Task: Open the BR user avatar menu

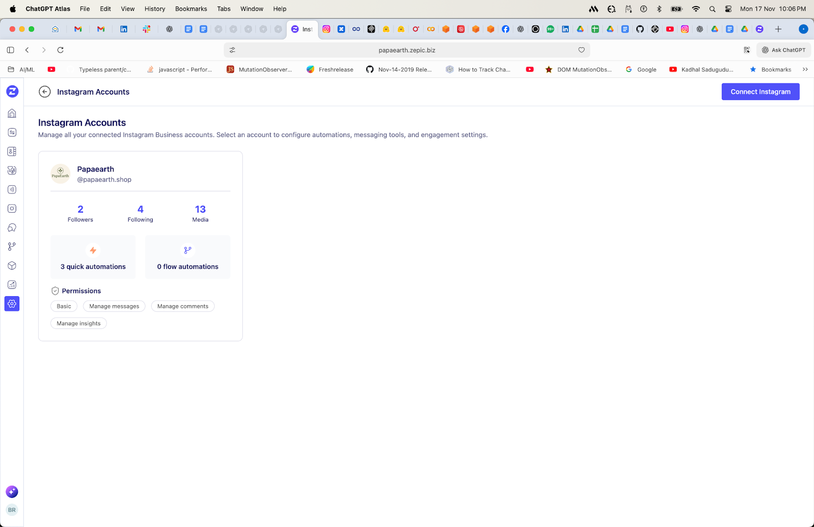Action: [x=12, y=510]
